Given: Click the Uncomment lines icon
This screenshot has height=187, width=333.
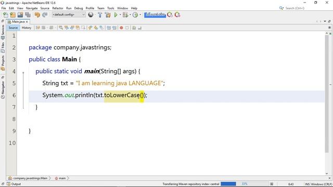Looking at the screenshot, I should pos(139,28).
